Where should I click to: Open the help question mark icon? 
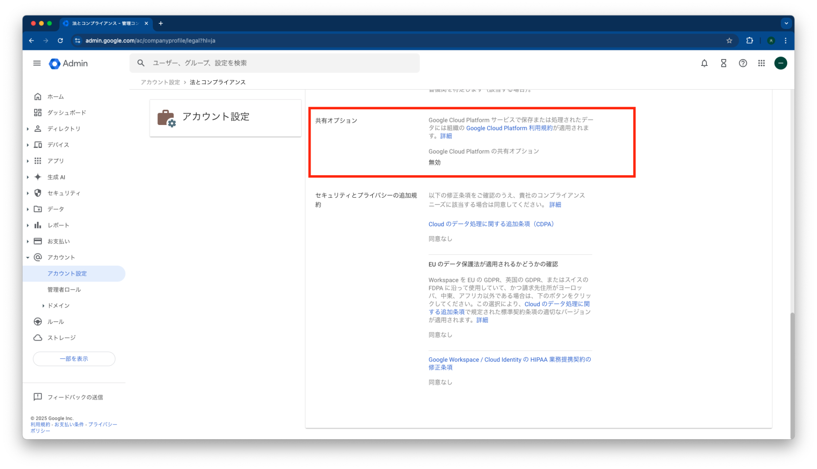click(x=743, y=63)
